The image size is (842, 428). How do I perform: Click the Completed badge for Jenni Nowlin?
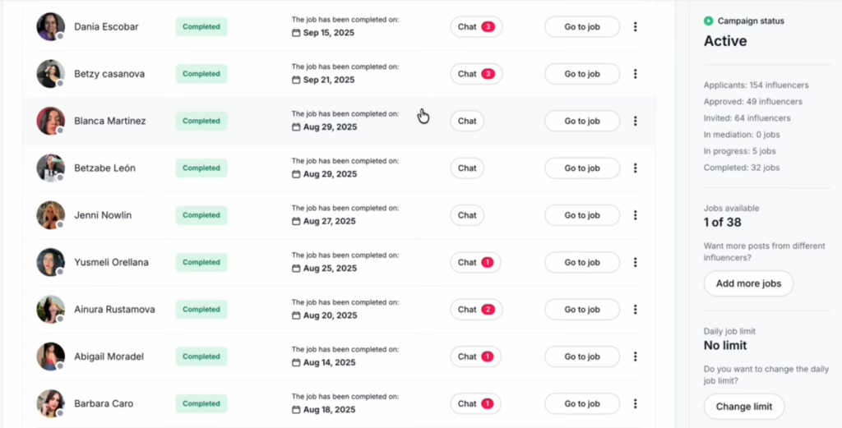click(x=201, y=215)
